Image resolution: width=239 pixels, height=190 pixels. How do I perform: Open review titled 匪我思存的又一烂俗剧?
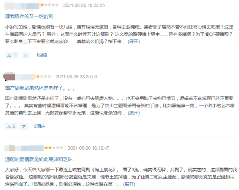29,16
